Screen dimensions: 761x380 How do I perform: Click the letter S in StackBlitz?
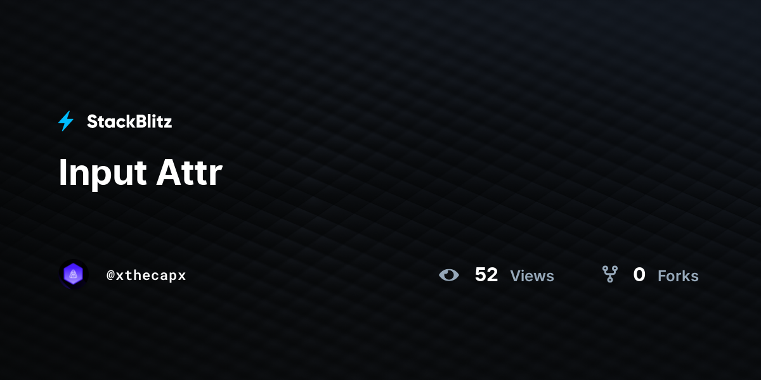click(93, 122)
